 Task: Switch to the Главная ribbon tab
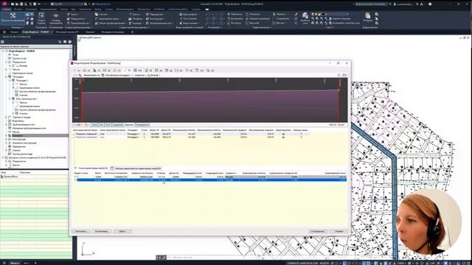[x=6, y=10]
